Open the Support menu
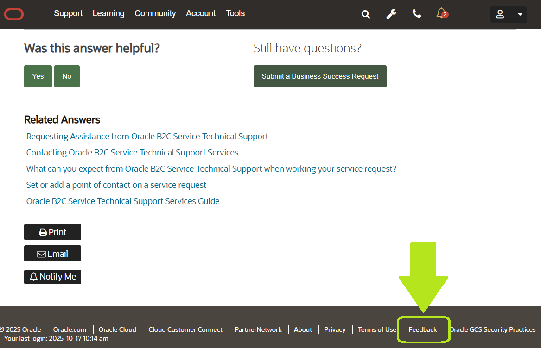Screen dimensions: 541x348 click(x=68, y=14)
